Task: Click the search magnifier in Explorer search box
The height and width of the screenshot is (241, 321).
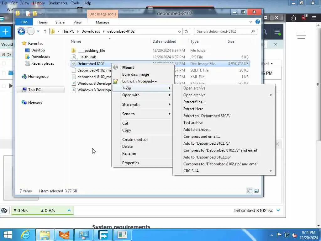Action: (x=253, y=31)
